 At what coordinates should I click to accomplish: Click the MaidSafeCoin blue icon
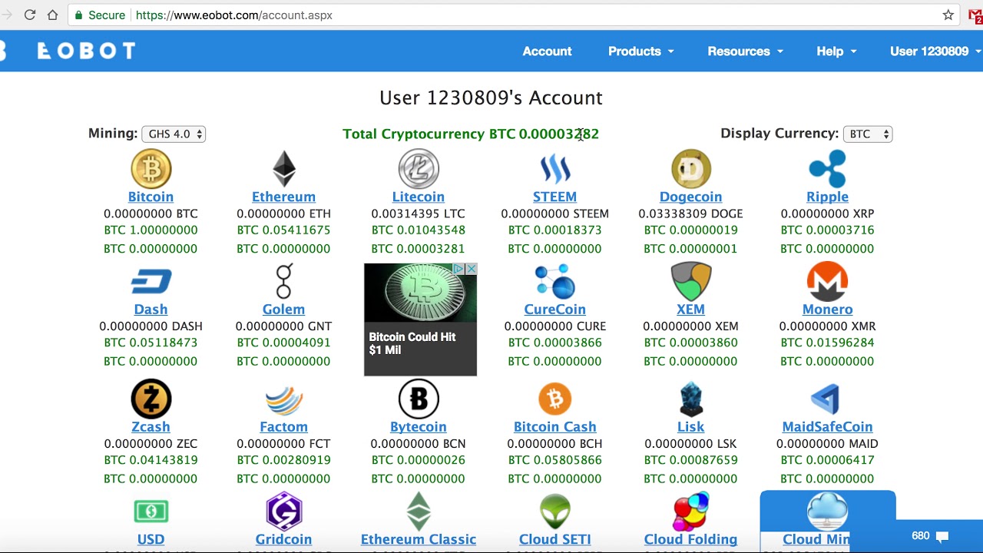(x=826, y=399)
